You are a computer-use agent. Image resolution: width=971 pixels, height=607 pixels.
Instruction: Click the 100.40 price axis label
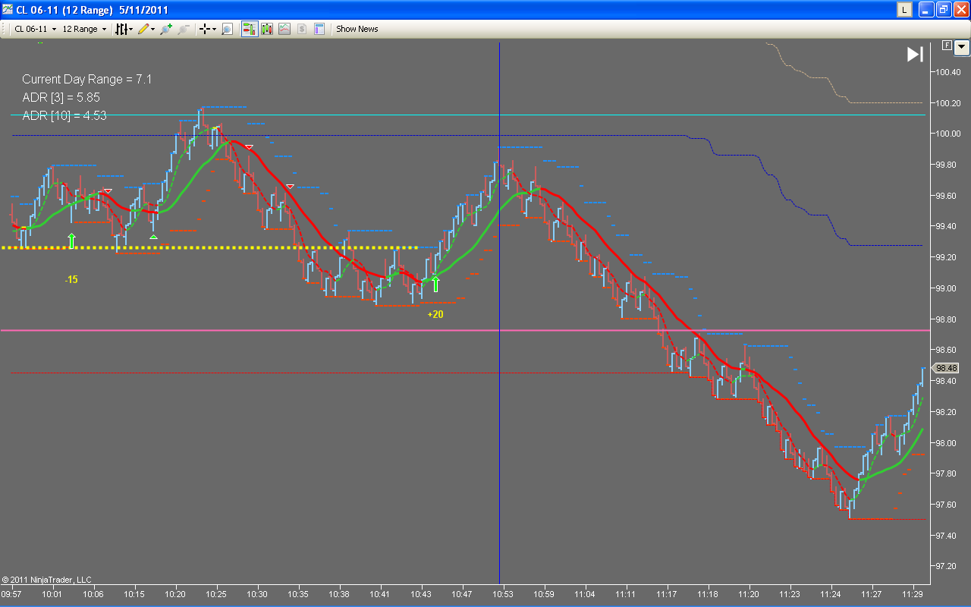947,73
